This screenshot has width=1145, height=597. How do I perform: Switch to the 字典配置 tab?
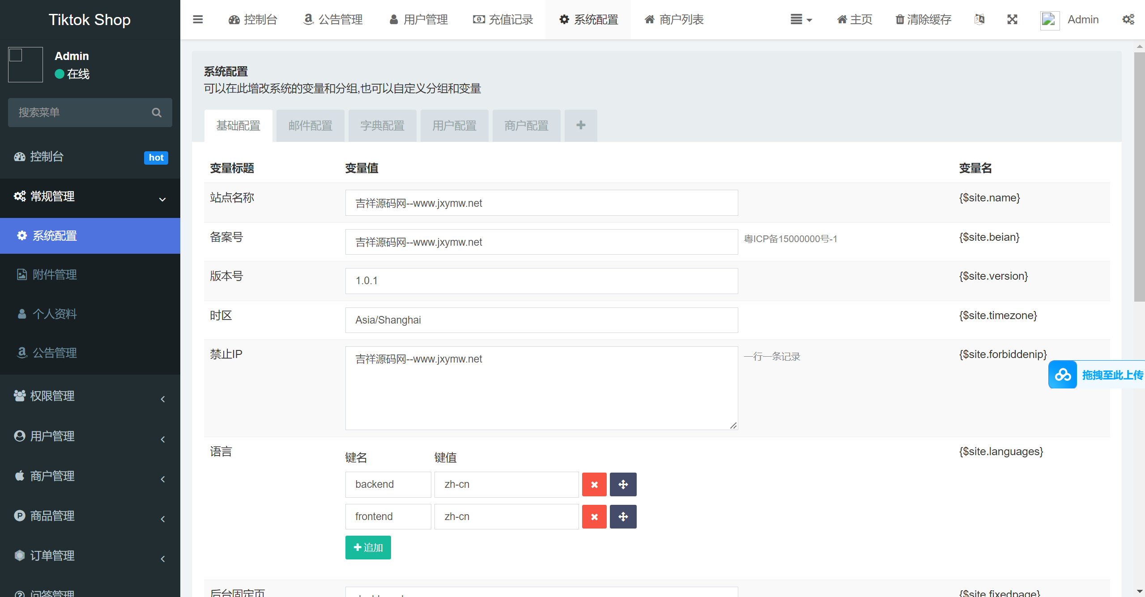click(382, 126)
